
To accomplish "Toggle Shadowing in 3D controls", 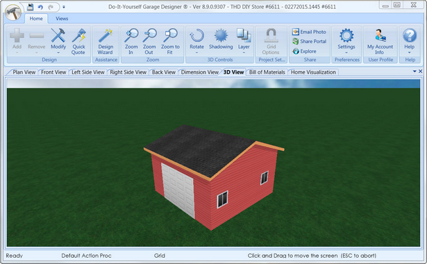I will coord(221,39).
